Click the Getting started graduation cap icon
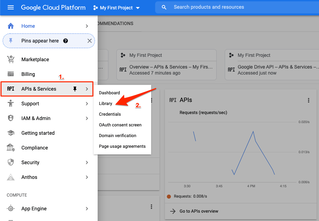 (11, 133)
